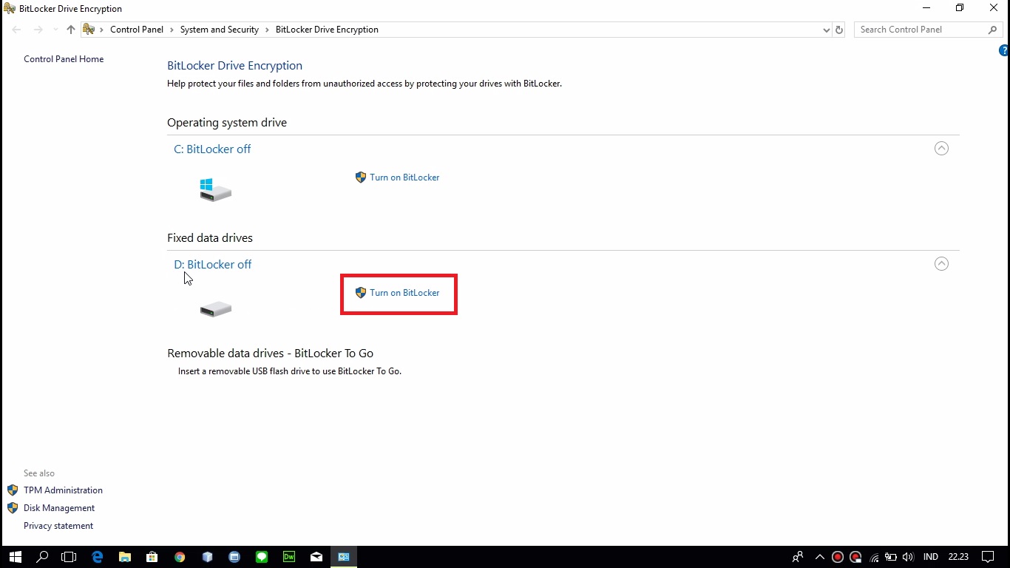Read the Privacy statement
The image size is (1010, 568).
58,526
